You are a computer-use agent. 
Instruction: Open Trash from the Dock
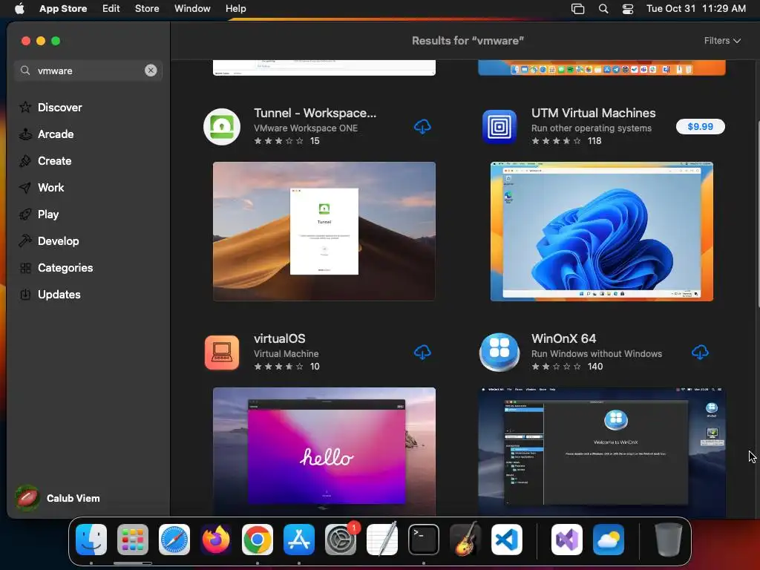[x=669, y=540]
